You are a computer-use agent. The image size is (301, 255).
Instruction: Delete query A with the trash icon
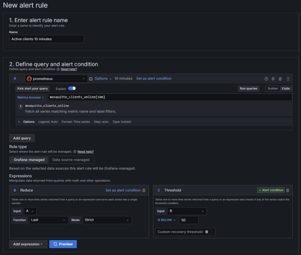tap(280, 79)
